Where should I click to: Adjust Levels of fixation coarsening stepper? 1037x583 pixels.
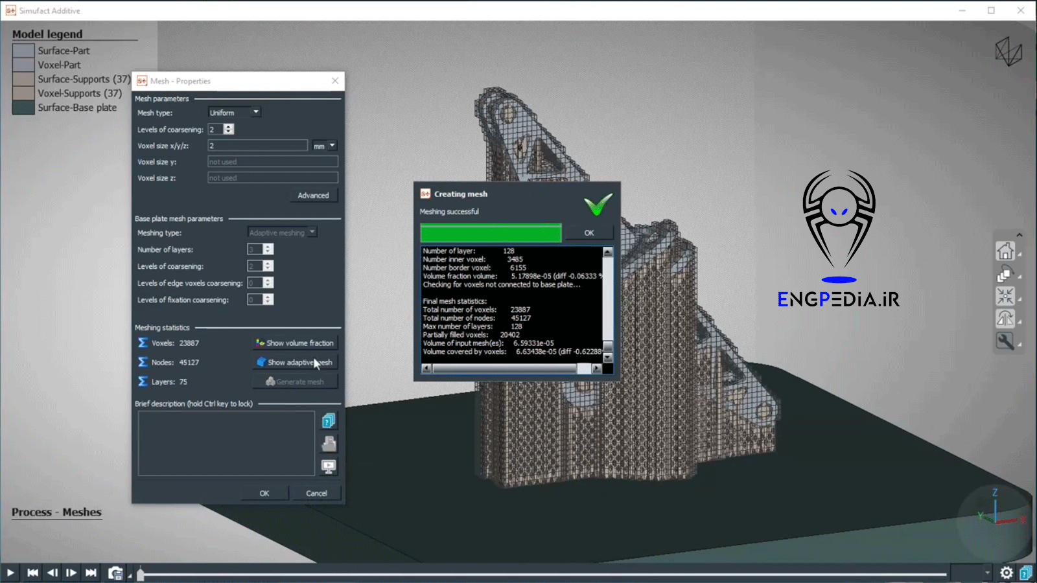[x=268, y=300]
